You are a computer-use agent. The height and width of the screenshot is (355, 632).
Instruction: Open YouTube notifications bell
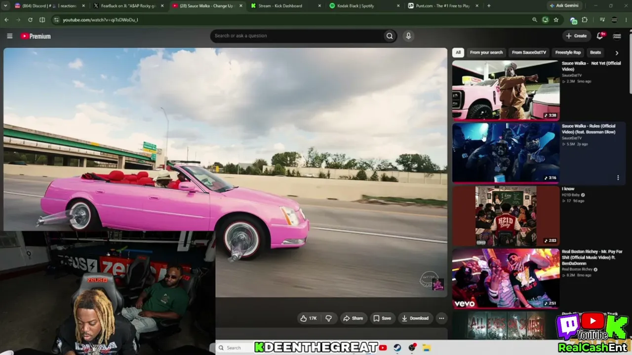600,36
